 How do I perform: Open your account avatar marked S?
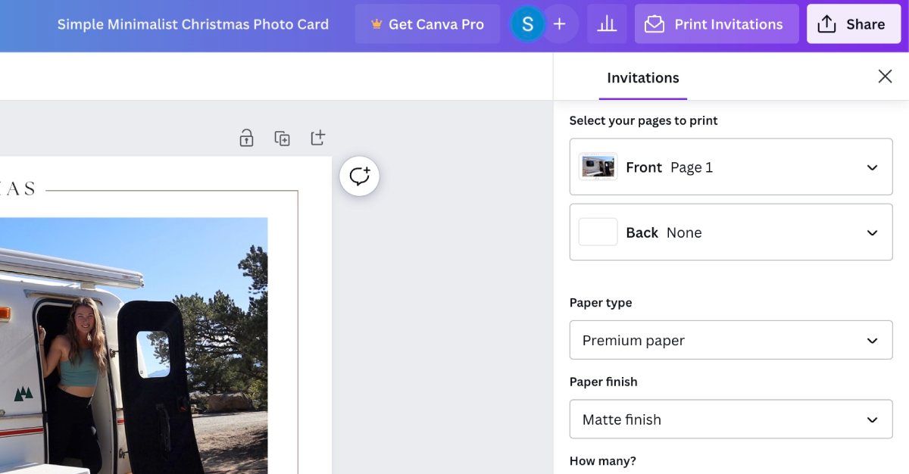pyautogui.click(x=527, y=23)
